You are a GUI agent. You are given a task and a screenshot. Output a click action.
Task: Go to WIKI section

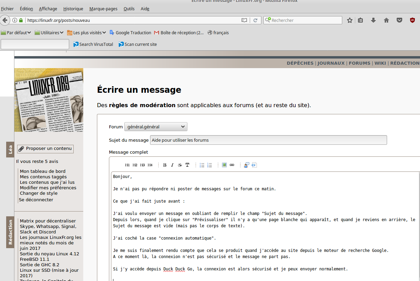tap(380, 63)
